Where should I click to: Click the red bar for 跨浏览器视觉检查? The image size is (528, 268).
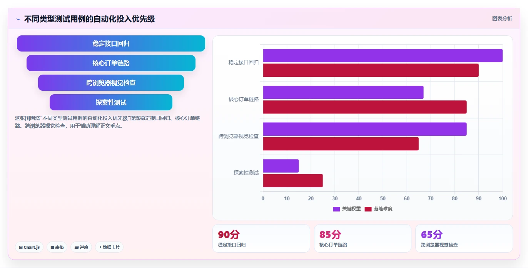coord(341,144)
